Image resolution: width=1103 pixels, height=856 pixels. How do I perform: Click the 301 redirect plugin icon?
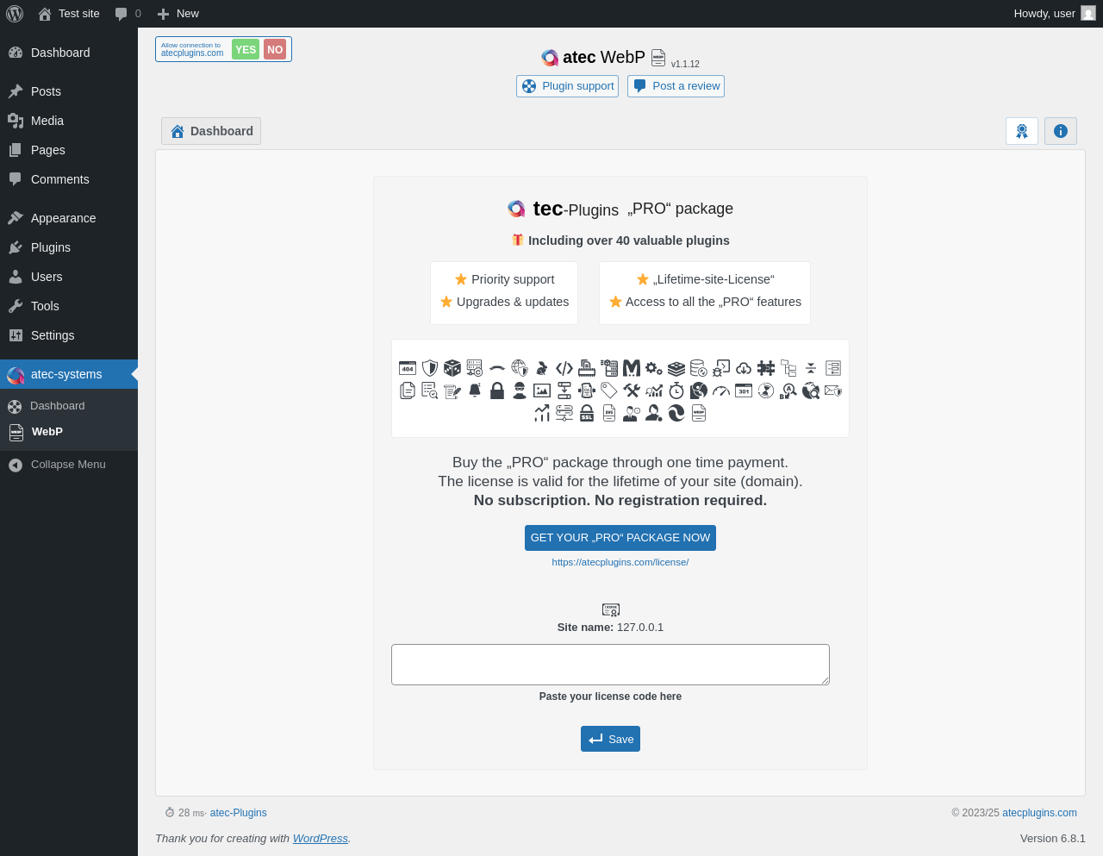744,391
